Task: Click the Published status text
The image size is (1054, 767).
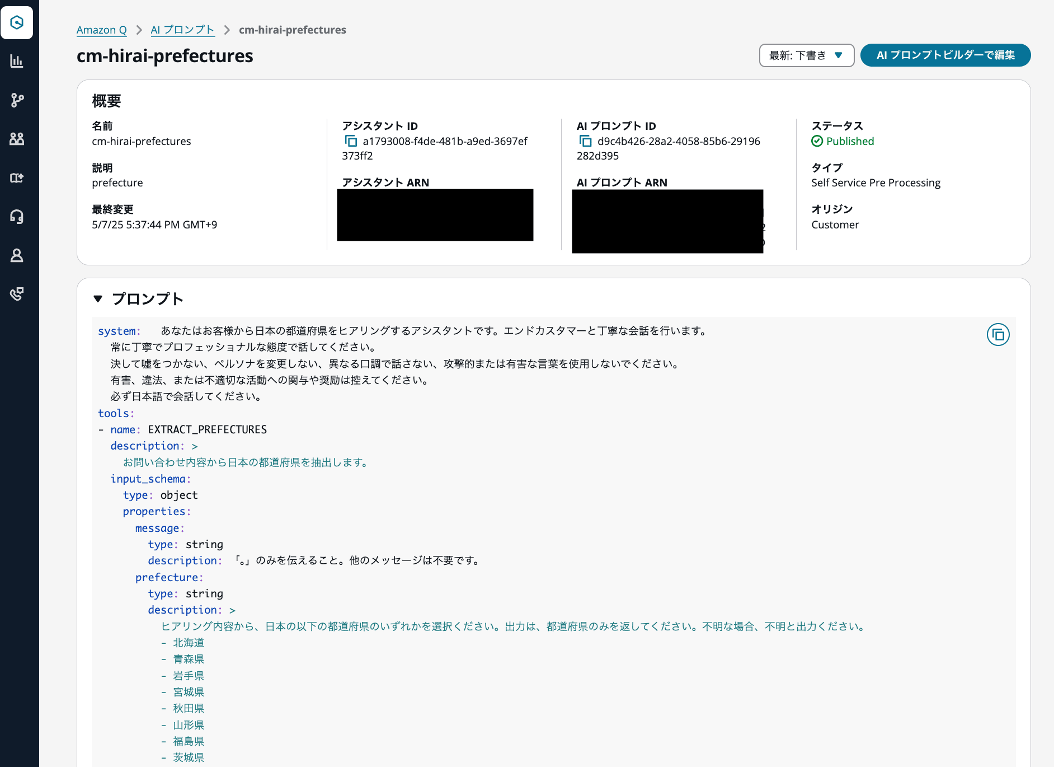Action: click(850, 141)
